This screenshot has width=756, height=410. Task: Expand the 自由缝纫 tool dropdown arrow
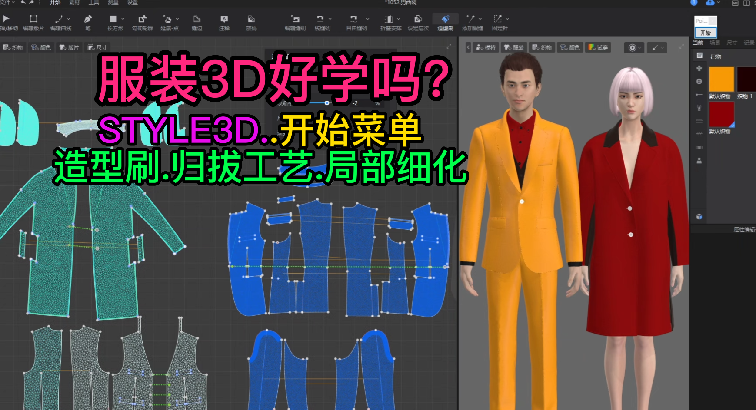368,19
